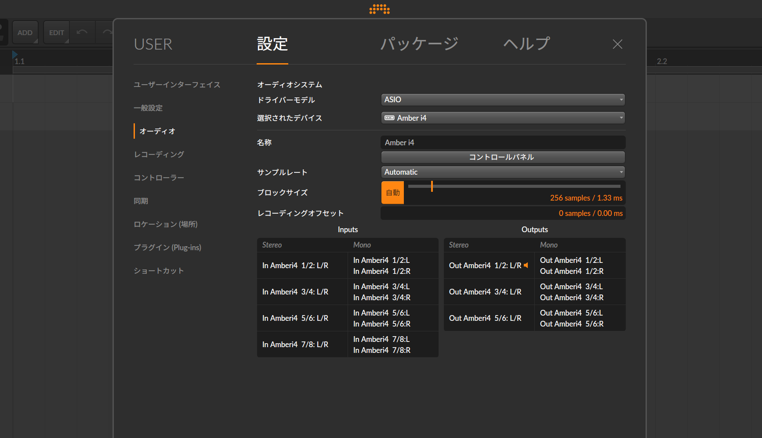Open the プラグイン (Plug-ins) settings page
This screenshot has width=762, height=438.
(167, 248)
